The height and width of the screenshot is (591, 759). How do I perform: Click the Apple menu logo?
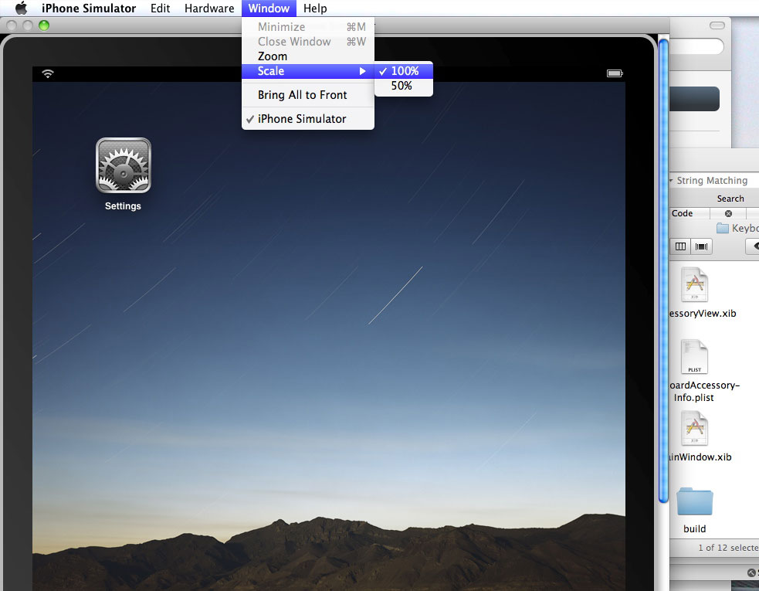[x=22, y=8]
